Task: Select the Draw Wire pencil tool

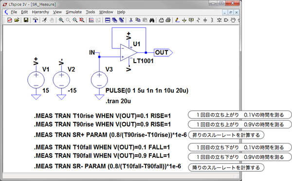Action: 178,20
